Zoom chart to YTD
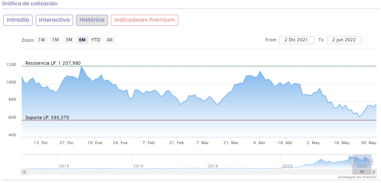This screenshot has width=381, height=183. click(x=96, y=40)
